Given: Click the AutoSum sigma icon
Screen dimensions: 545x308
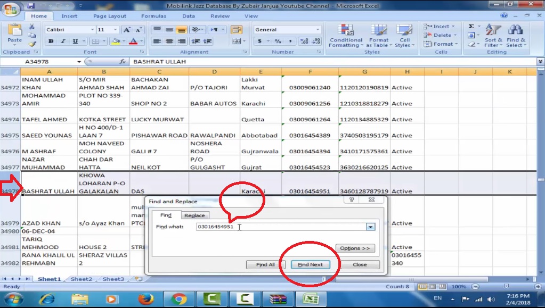Looking at the screenshot, I should coord(471,27).
